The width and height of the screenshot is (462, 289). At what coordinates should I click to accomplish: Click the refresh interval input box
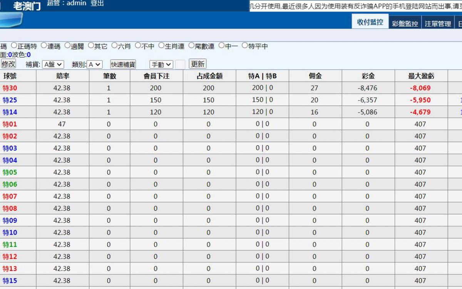pos(180,64)
